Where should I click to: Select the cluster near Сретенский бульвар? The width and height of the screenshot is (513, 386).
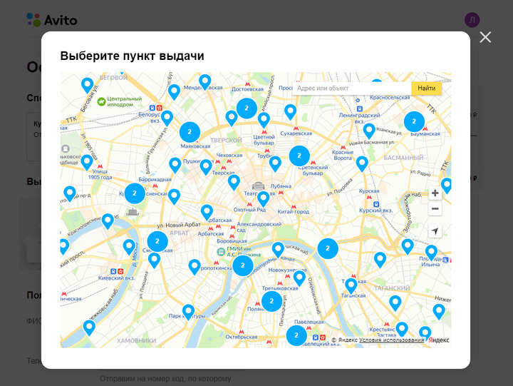299,156
